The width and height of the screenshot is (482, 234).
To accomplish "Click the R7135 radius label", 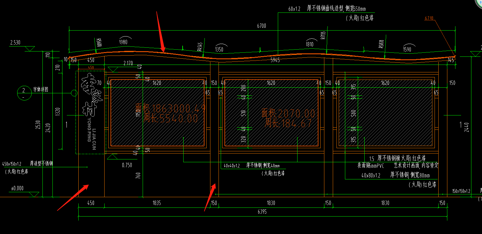I will (x=323, y=35).
